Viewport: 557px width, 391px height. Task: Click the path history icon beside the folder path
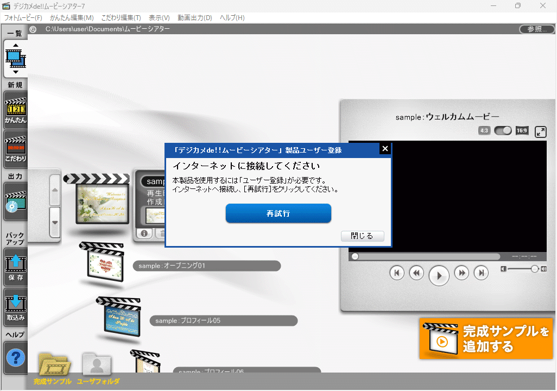[33, 29]
